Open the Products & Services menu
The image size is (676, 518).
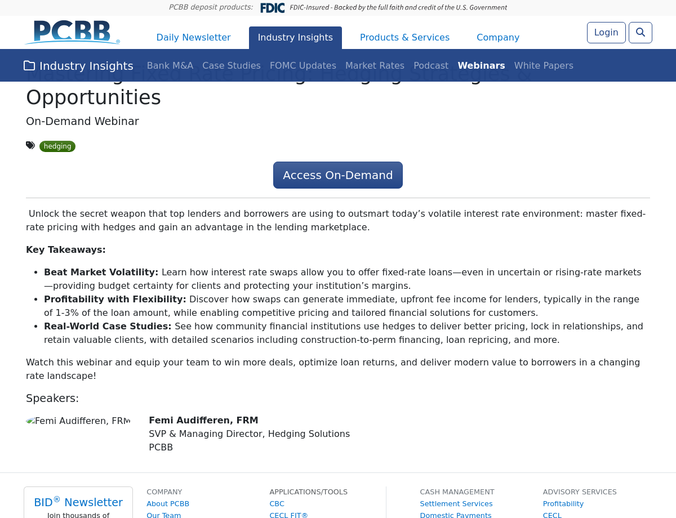coord(404,38)
